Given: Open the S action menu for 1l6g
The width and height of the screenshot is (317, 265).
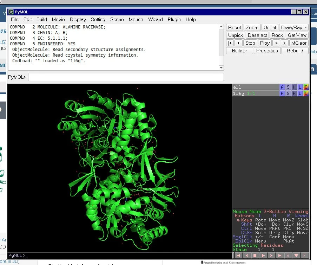Looking at the screenshot, I should click(288, 93).
